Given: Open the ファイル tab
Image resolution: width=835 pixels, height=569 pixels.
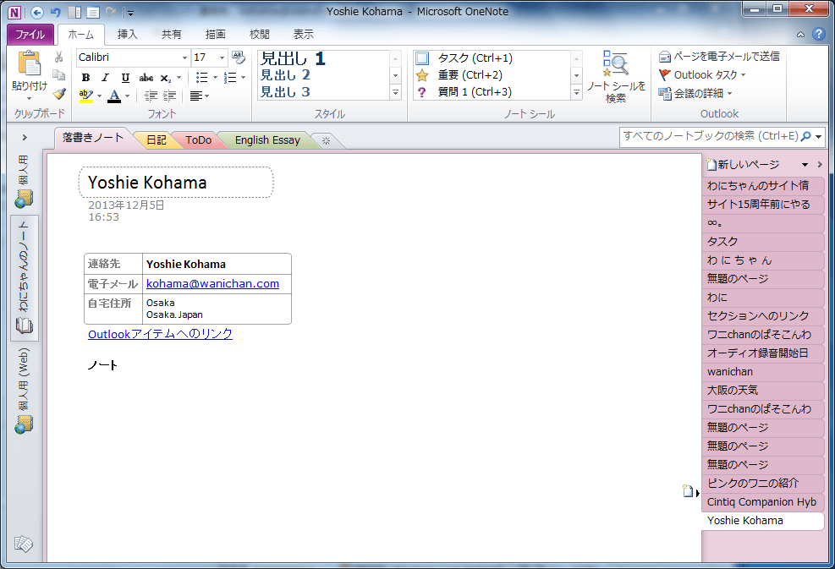Looking at the screenshot, I should click(30, 35).
